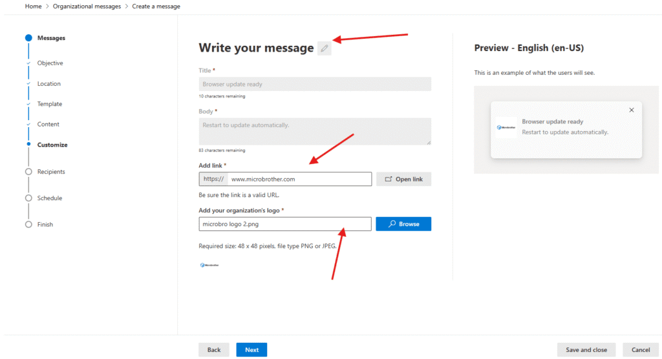Image resolution: width=662 pixels, height=359 pixels.
Task: Click the Microbrother logo in preview notification
Action: coord(506,127)
